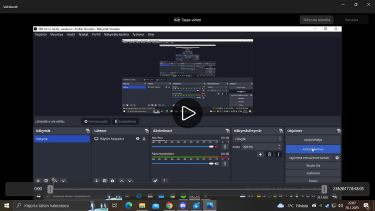The image size is (375, 211).
Task: Click the Kesto 300 ms duration stepper
Action: point(279,147)
